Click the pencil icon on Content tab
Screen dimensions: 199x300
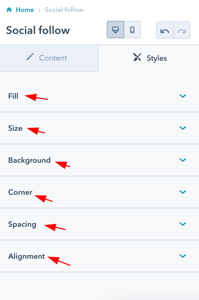tap(30, 57)
